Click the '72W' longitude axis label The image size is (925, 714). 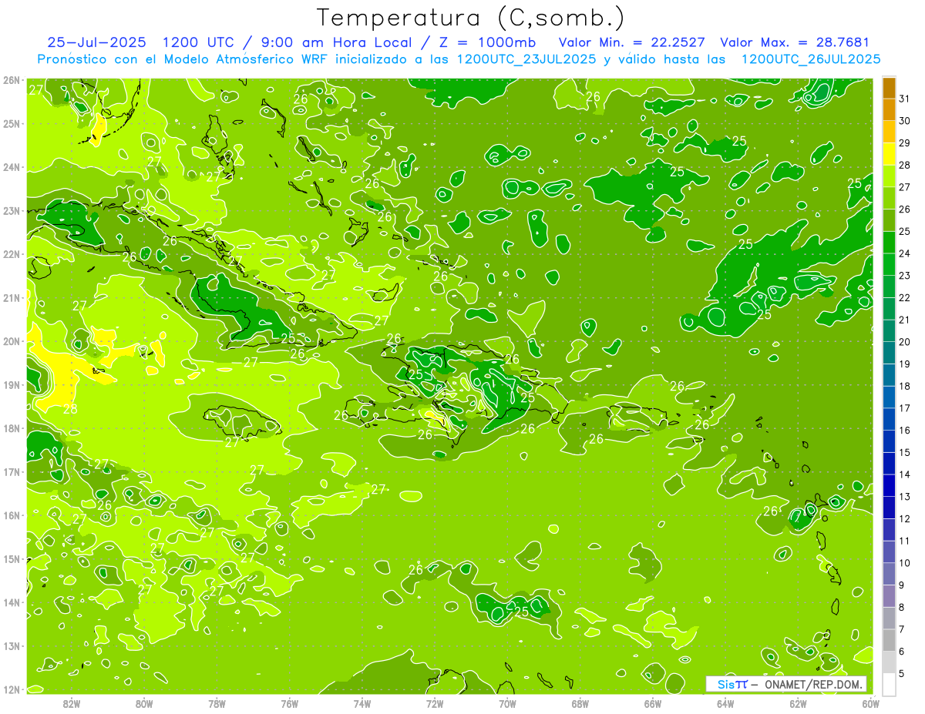coord(435,703)
